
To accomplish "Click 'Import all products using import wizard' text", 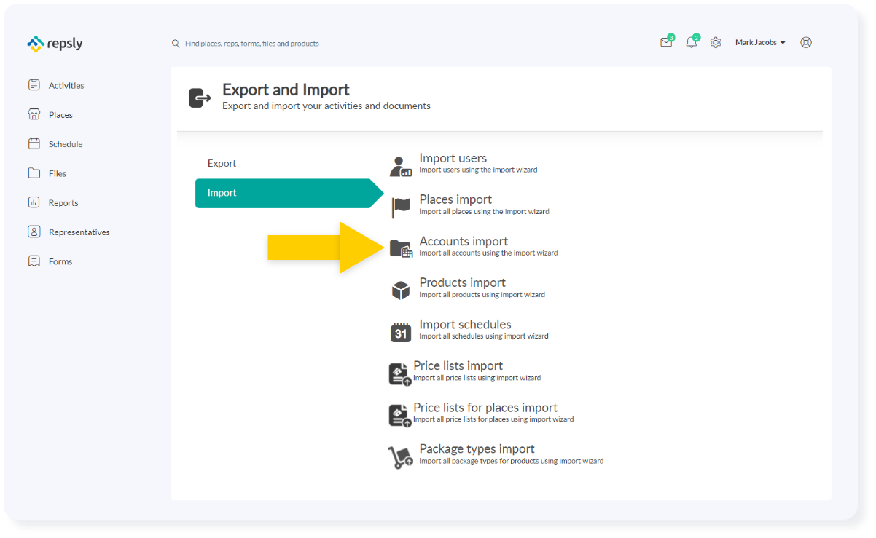I will (x=482, y=295).
